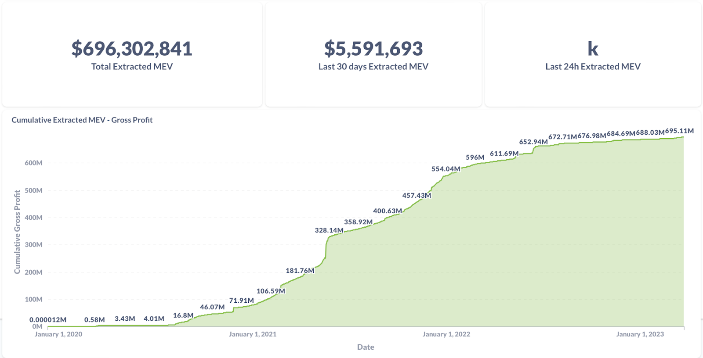The height and width of the screenshot is (358, 703).
Task: Click the 0.000012M data label
Action: pyautogui.click(x=48, y=320)
